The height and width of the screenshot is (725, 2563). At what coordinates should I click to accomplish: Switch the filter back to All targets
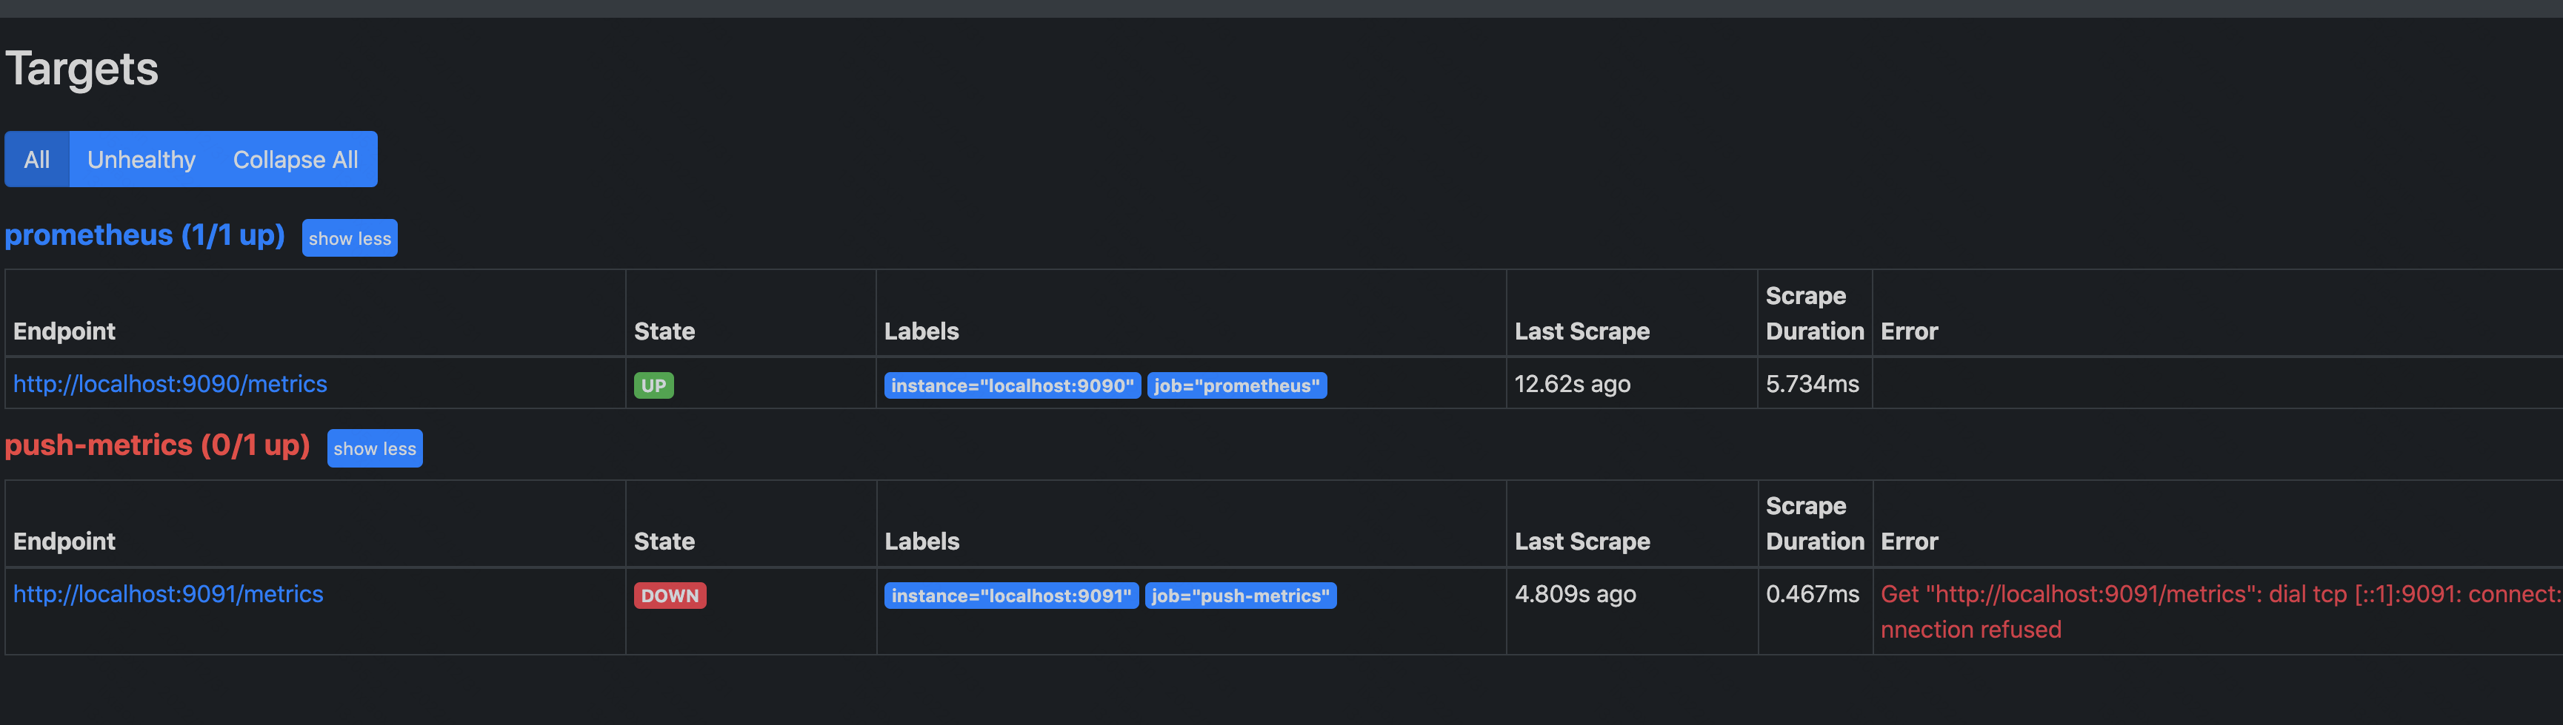pyautogui.click(x=37, y=159)
